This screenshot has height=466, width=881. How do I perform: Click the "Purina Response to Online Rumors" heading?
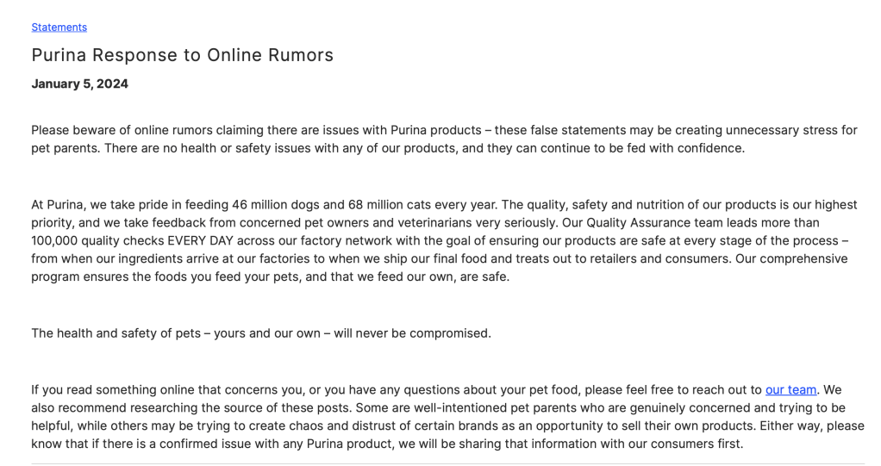click(x=182, y=55)
